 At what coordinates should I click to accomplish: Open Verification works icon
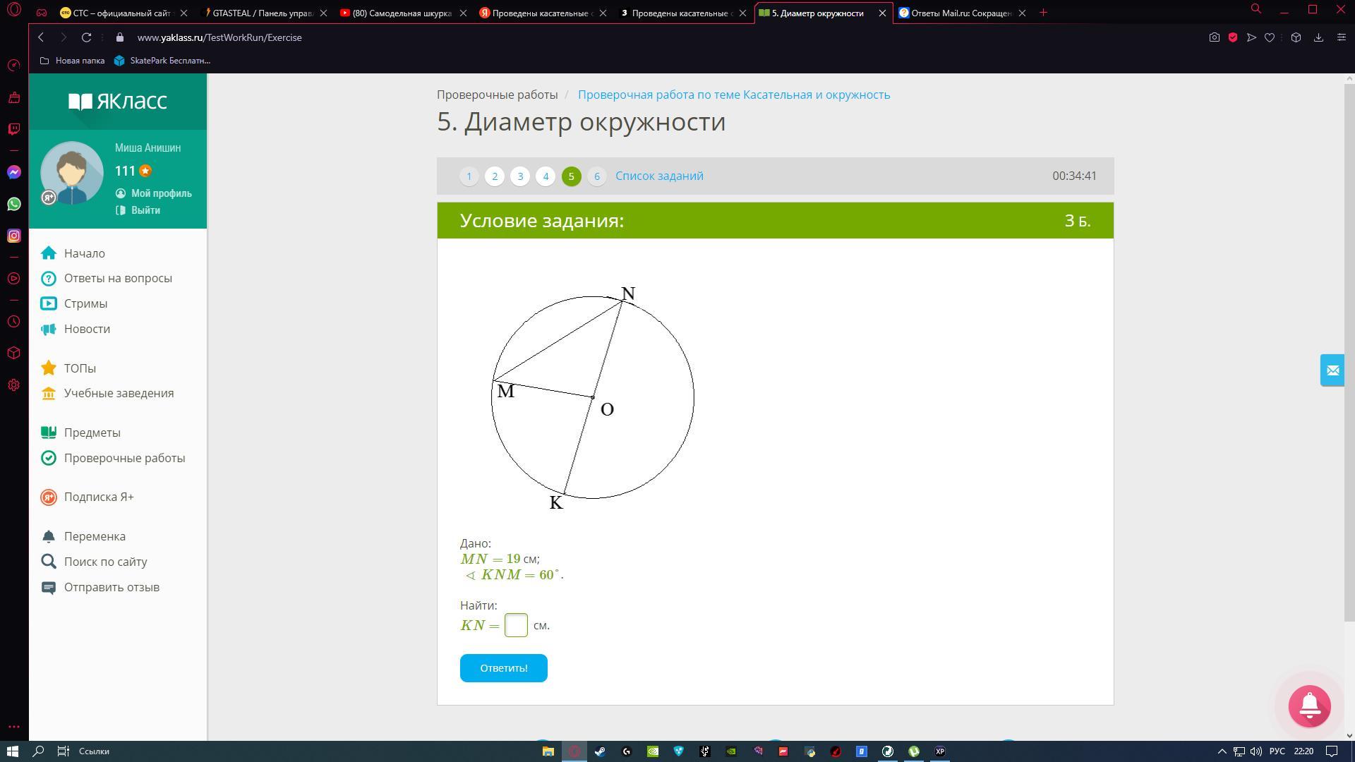coord(49,456)
